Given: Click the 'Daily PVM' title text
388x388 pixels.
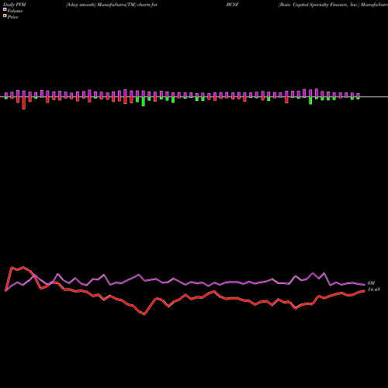Looking at the screenshot, I should point(15,5).
